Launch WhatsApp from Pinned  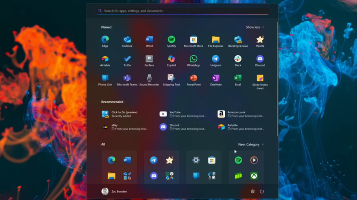[x=194, y=61]
